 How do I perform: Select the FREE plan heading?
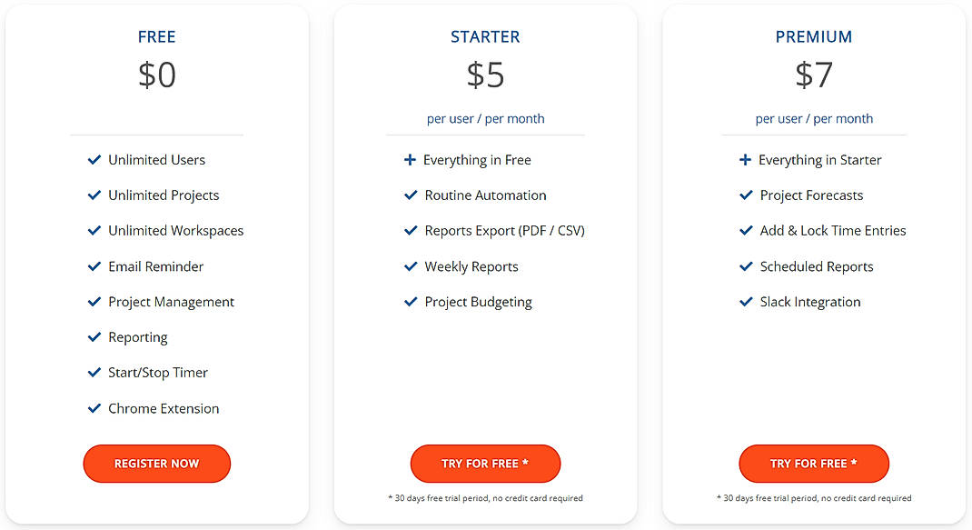click(x=156, y=36)
